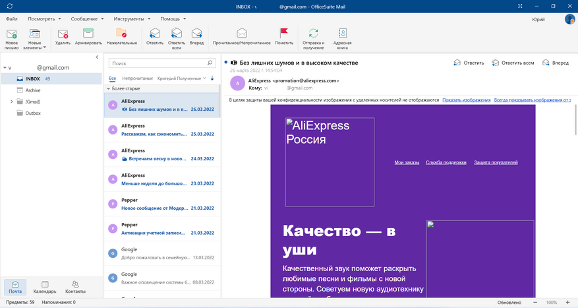Select the INBOX folder
This screenshot has height=308, width=578.
51,78
